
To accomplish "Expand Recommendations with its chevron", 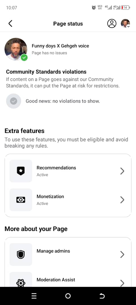I will [122, 171].
